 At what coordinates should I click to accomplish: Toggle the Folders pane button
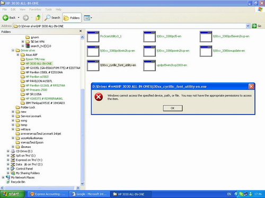(x=72, y=18)
